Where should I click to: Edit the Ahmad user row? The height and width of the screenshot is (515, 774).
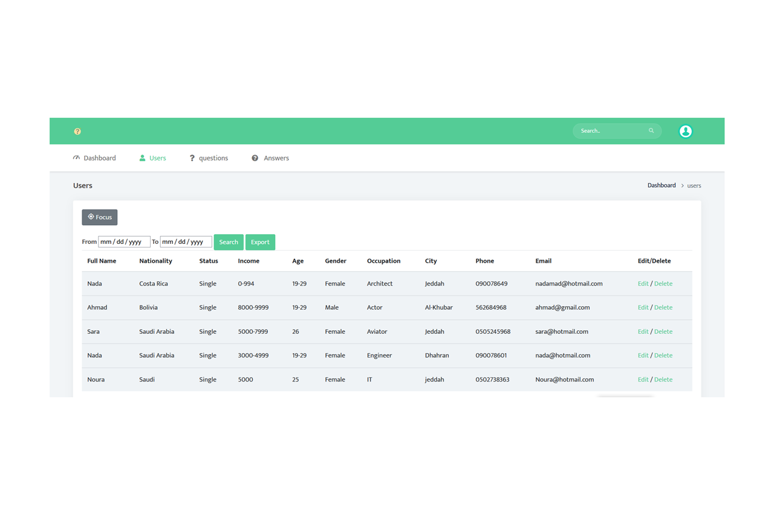click(x=643, y=307)
